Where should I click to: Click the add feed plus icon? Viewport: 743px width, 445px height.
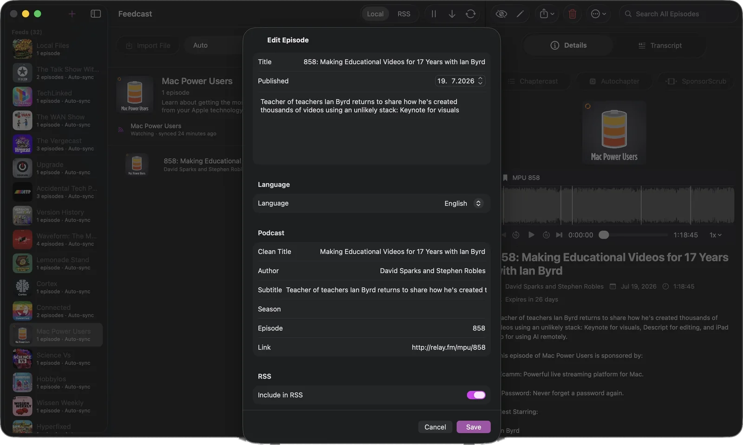point(72,14)
